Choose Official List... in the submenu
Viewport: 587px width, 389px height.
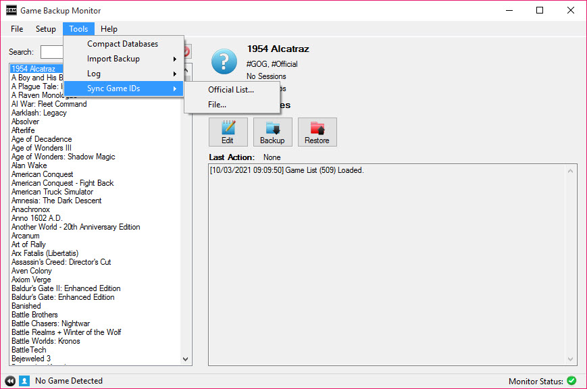click(232, 90)
